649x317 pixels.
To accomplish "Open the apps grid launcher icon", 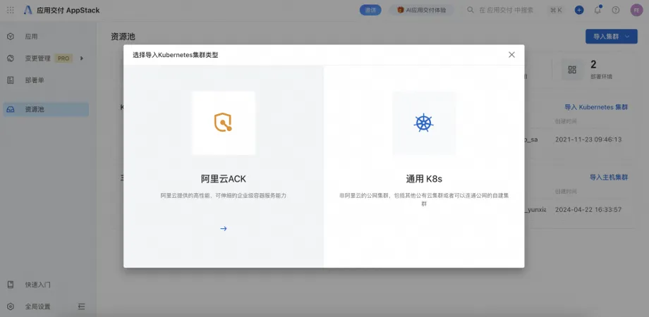I will (x=11, y=11).
